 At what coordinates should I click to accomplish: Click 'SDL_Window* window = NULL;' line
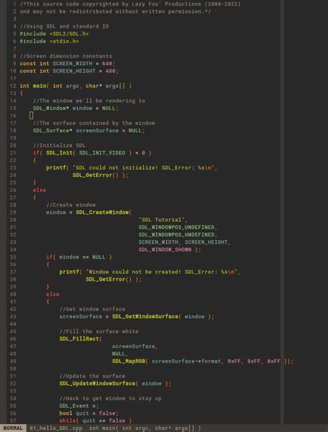point(75,108)
